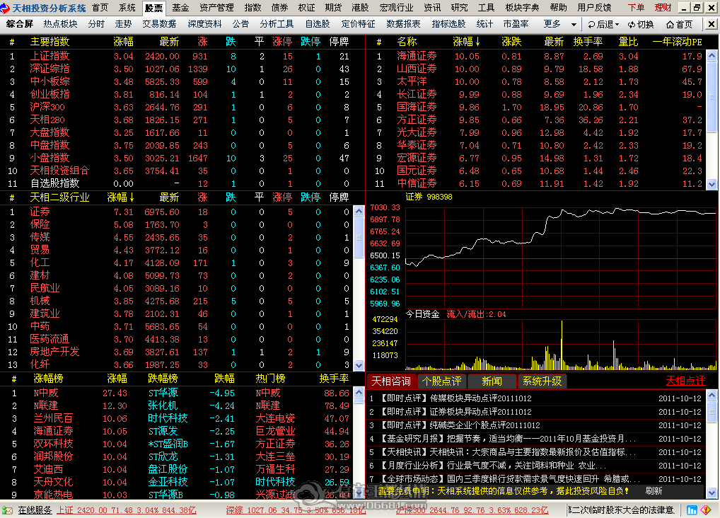Select the 天相投资组合 index row
The width and height of the screenshot is (720, 518).
(x=182, y=171)
